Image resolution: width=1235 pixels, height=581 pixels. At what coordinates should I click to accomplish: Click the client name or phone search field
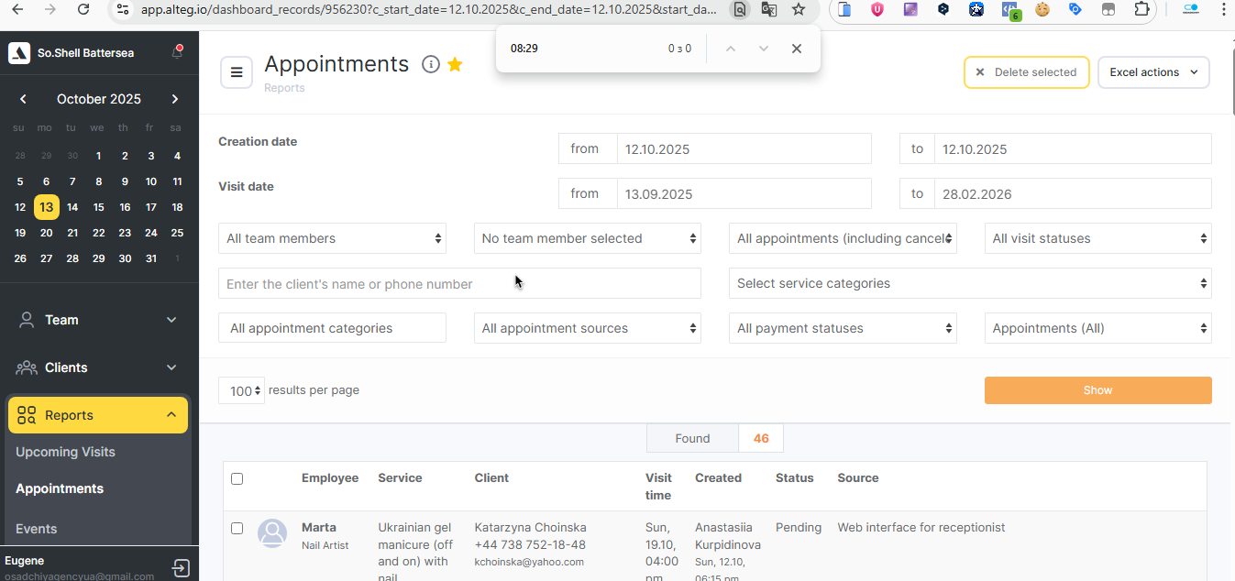coord(459,284)
